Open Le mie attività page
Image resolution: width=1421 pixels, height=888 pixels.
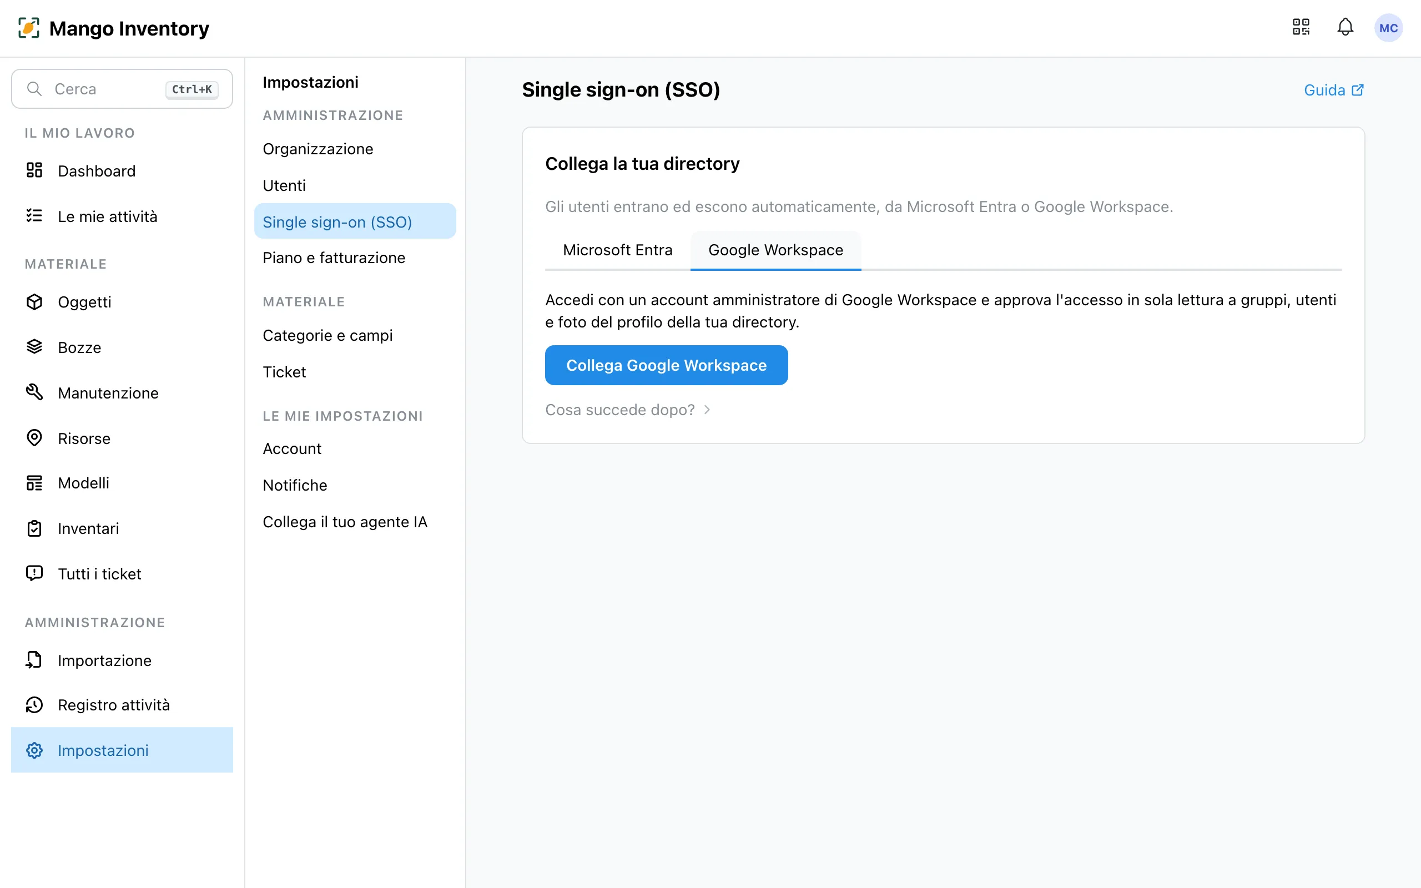click(122, 216)
